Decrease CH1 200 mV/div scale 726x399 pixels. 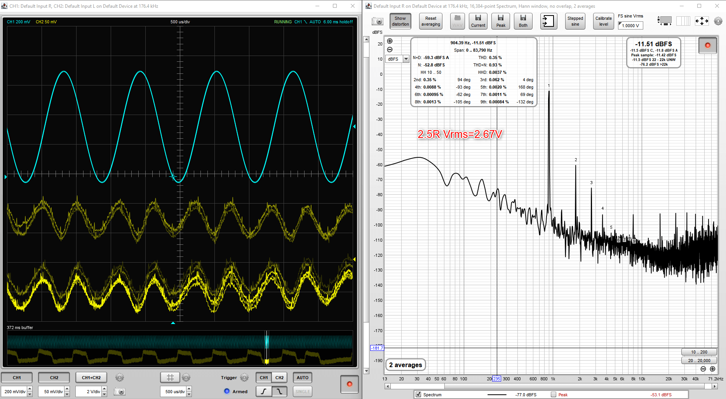(30, 394)
